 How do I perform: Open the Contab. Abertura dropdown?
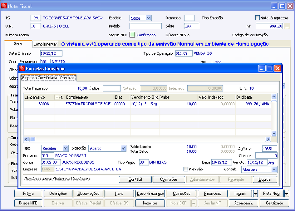274,169
